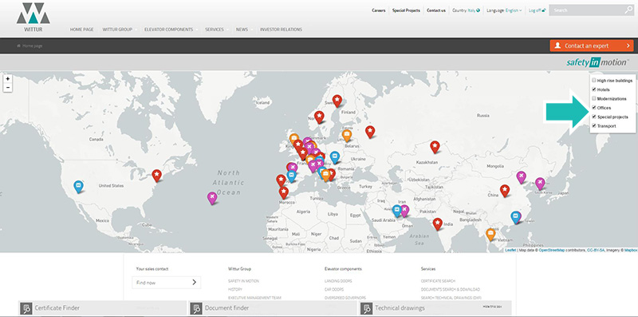
Task: Click the Log off link
Action: point(534,10)
